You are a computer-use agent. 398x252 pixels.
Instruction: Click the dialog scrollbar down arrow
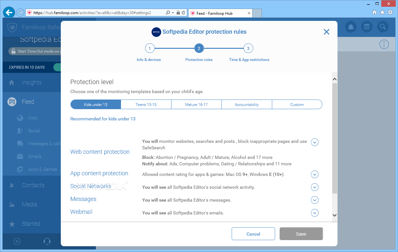[x=335, y=215]
